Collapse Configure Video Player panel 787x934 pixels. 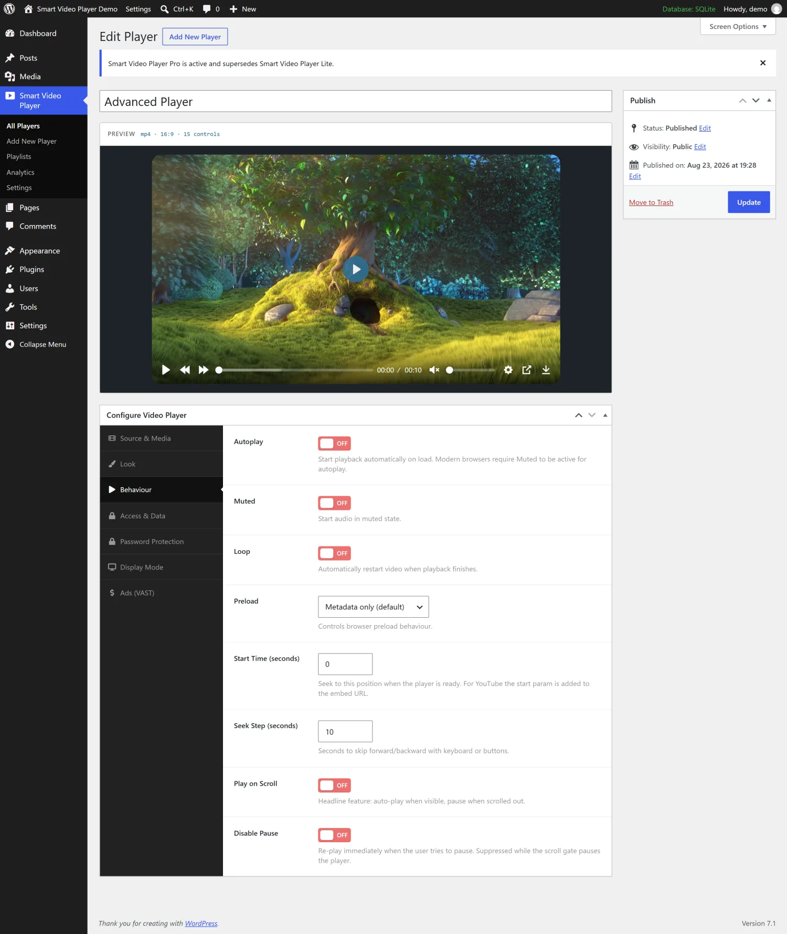[605, 415]
